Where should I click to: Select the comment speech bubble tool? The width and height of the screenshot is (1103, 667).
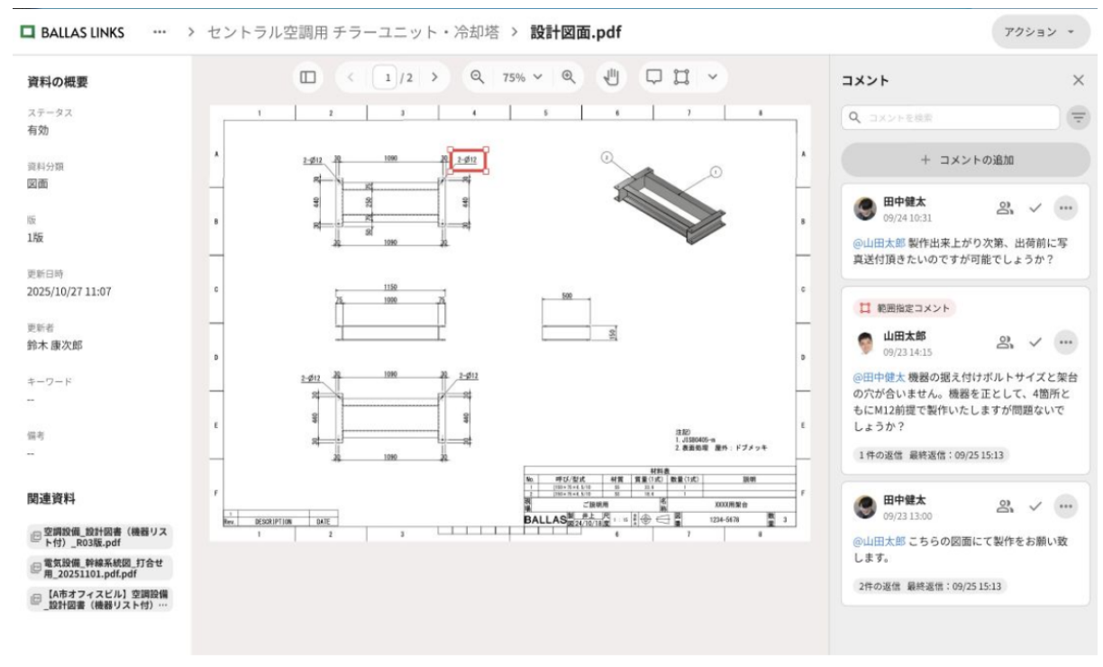(x=655, y=78)
